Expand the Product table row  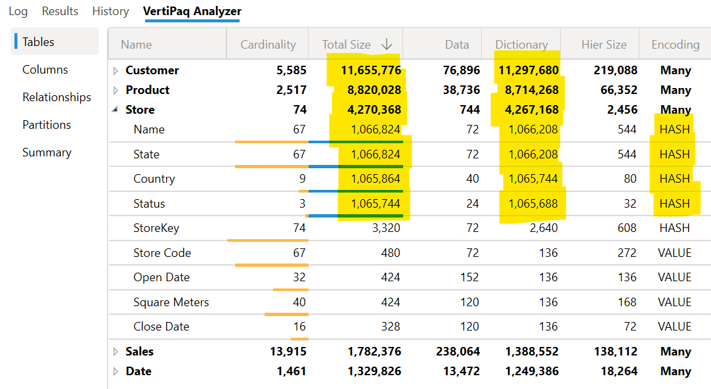pos(116,90)
